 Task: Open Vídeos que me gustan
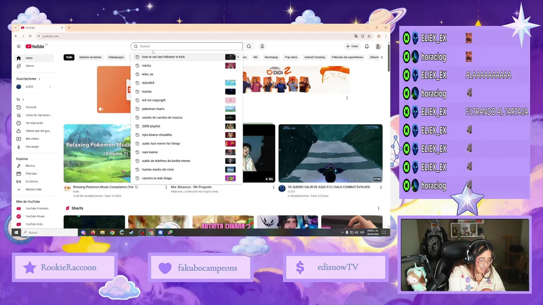35,131
